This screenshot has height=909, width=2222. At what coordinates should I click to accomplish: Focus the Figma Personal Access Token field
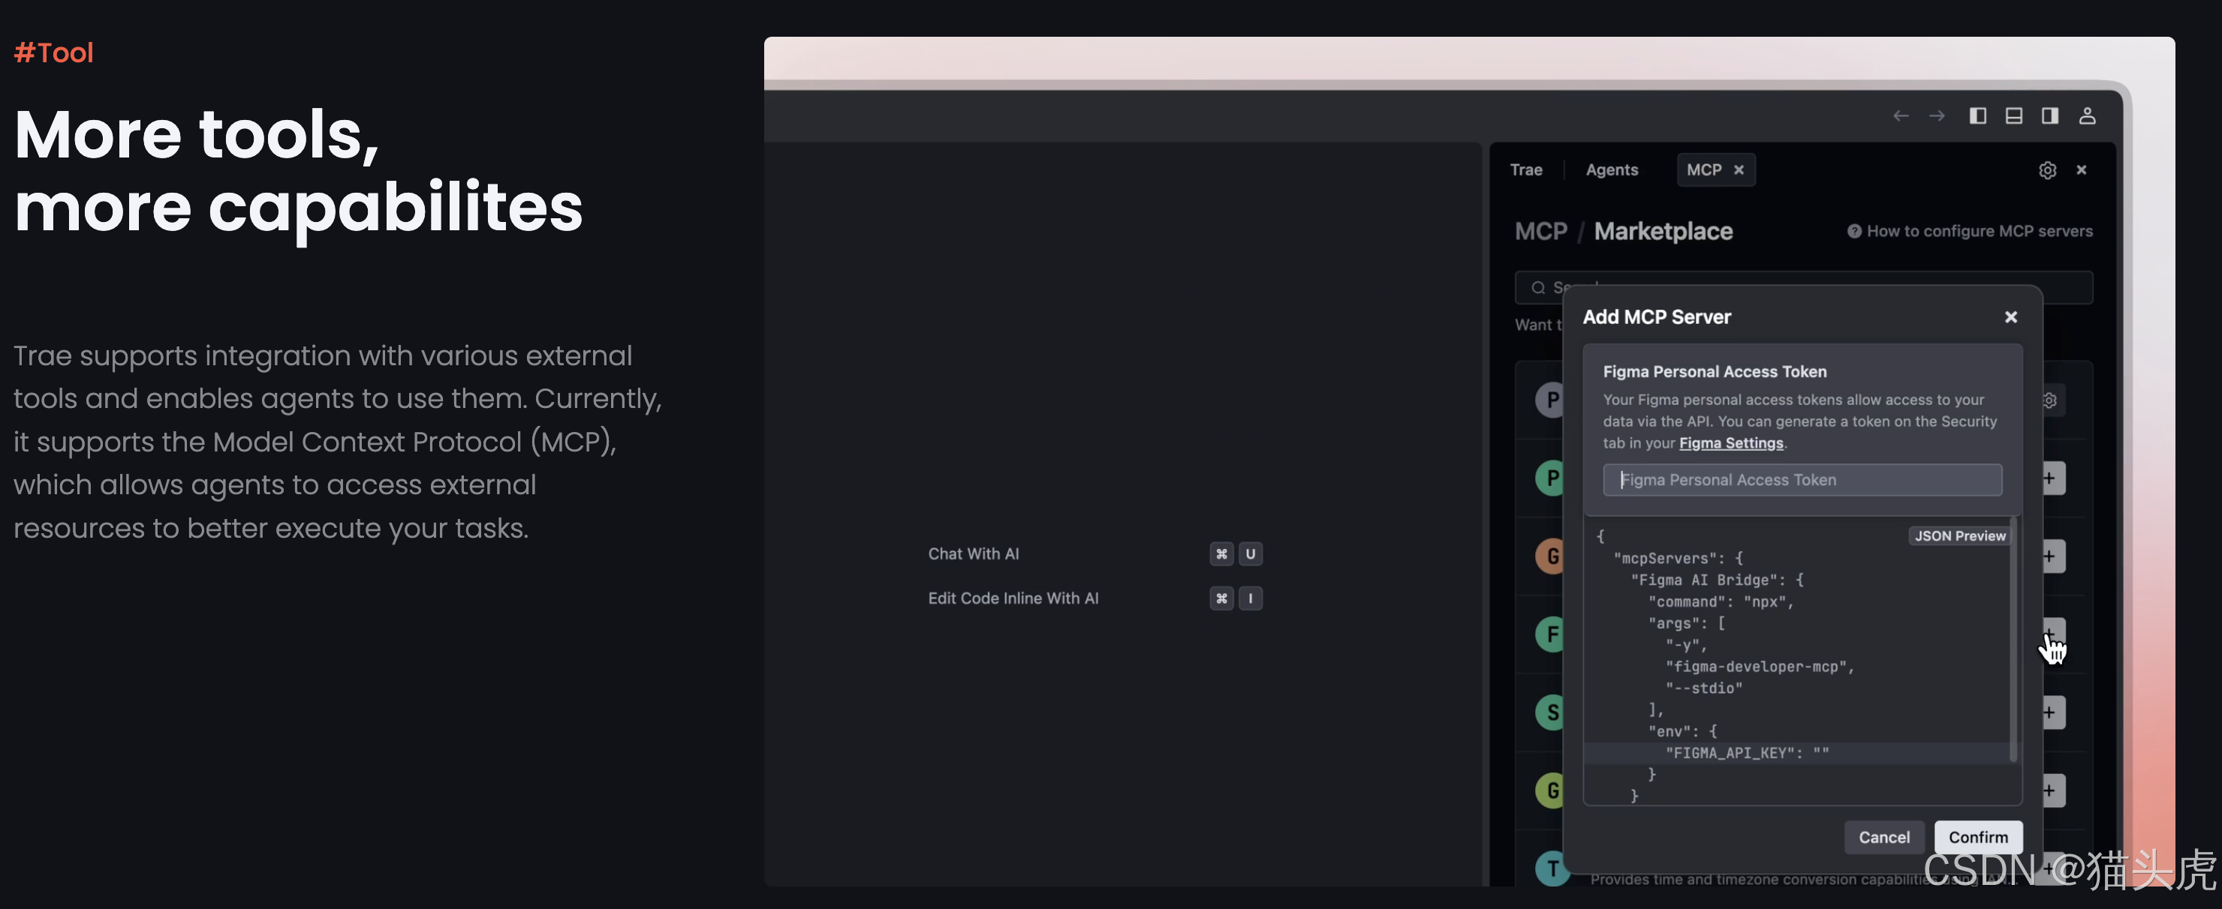point(1802,480)
